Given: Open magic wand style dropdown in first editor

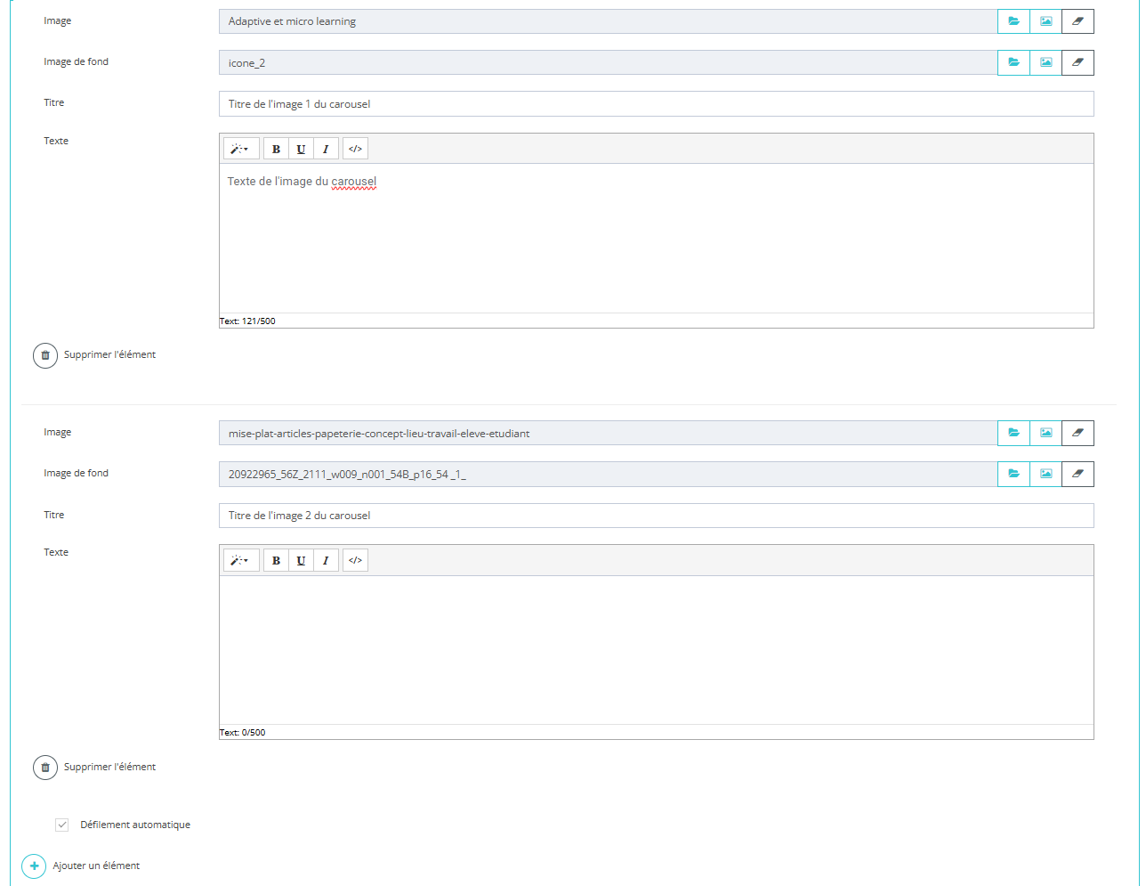Looking at the screenshot, I should [x=240, y=149].
